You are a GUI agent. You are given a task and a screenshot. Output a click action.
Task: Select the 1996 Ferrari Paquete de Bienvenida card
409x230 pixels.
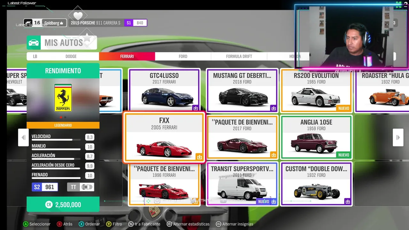tap(164, 184)
